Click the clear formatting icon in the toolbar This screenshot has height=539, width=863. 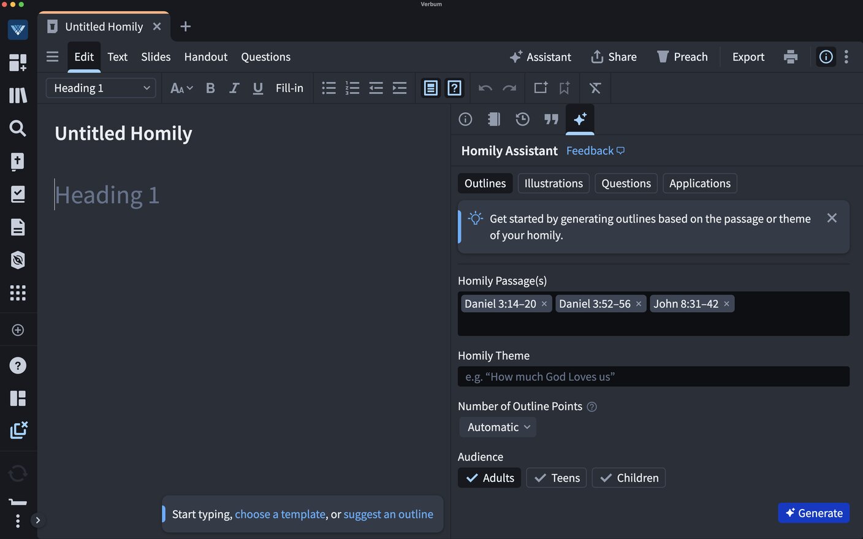595,88
